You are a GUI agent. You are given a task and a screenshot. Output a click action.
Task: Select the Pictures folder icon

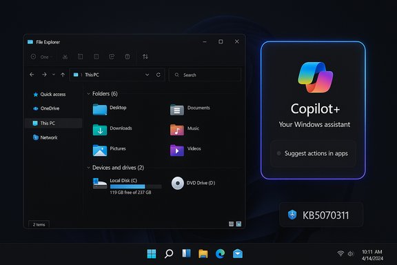click(100, 150)
